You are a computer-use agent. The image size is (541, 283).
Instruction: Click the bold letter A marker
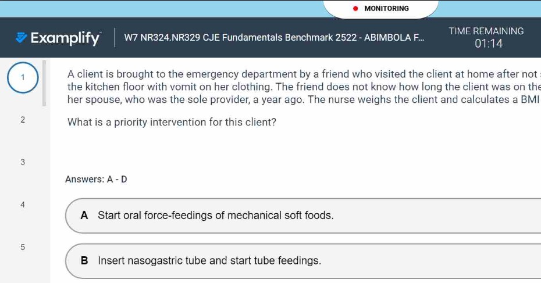click(x=84, y=216)
